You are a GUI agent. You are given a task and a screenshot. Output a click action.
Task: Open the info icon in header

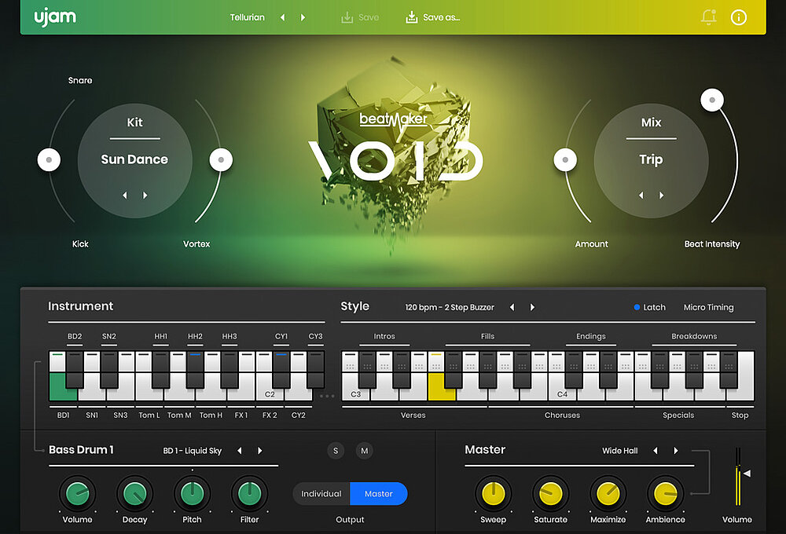click(738, 17)
